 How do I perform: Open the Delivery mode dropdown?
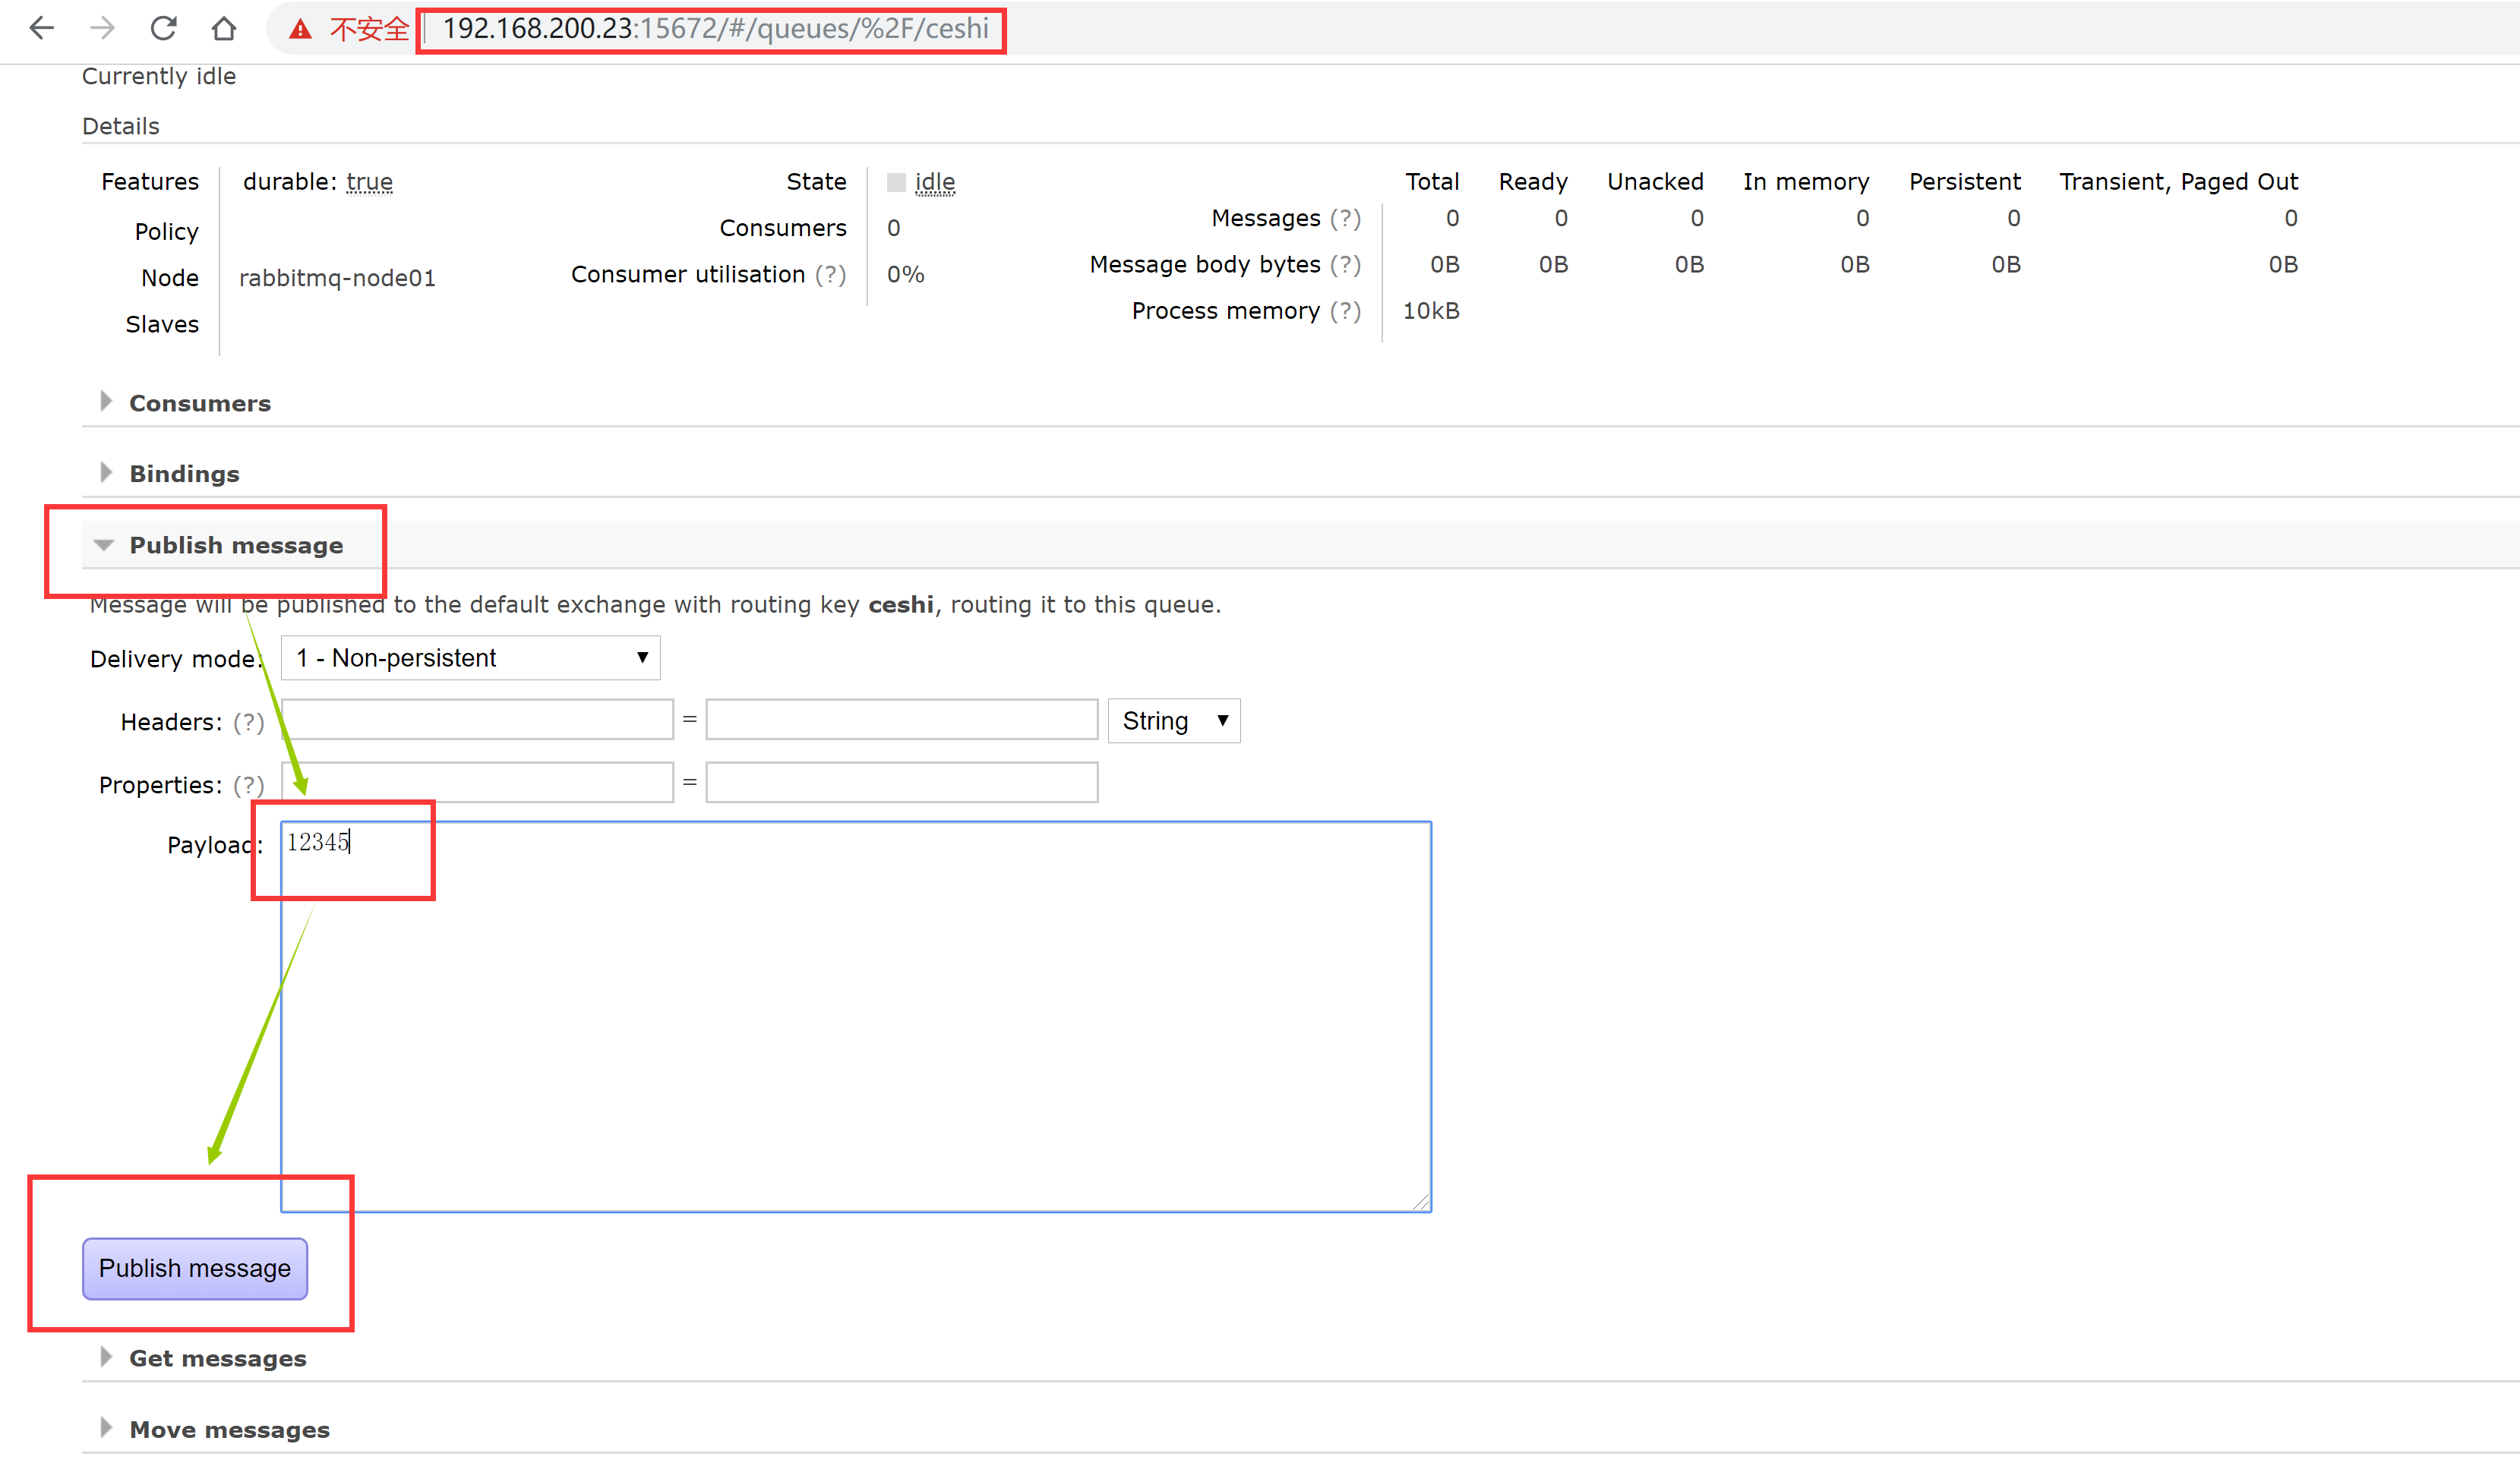coord(470,657)
